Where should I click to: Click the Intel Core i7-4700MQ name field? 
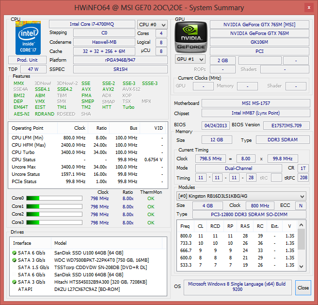[x=92, y=24]
